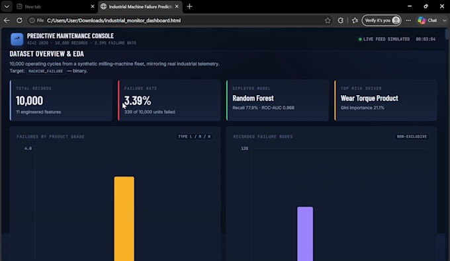Click the Verify it's you profile button
The height and width of the screenshot is (261, 450).
coord(381,20)
